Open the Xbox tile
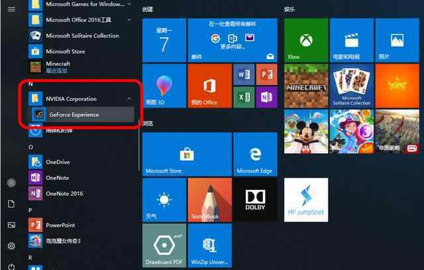Screen dimensions: 424x270 point(306,40)
